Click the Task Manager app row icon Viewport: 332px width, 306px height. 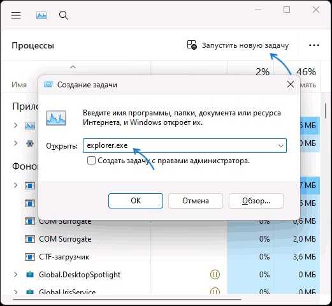(30, 126)
